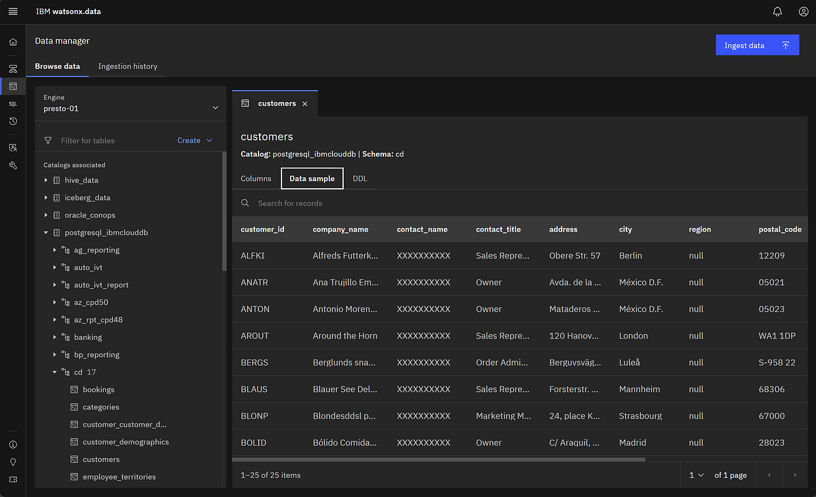
Task: Switch to Browse data tab
Action: pos(57,66)
